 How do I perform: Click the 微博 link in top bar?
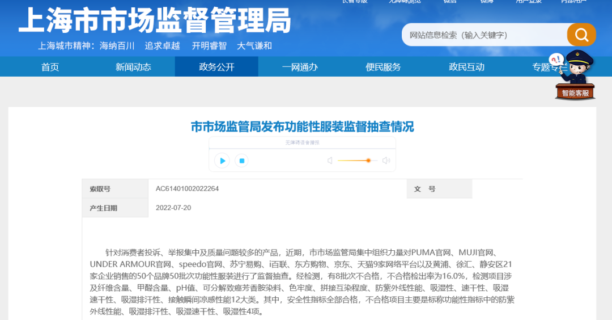(486, 2)
